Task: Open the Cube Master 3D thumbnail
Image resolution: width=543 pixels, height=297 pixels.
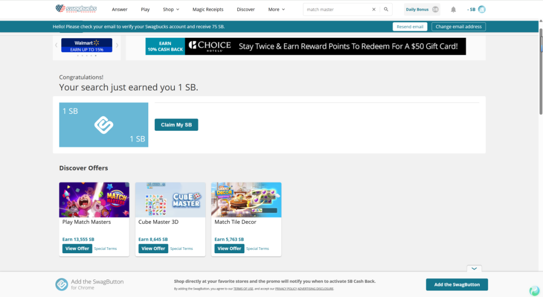Action: click(x=170, y=200)
